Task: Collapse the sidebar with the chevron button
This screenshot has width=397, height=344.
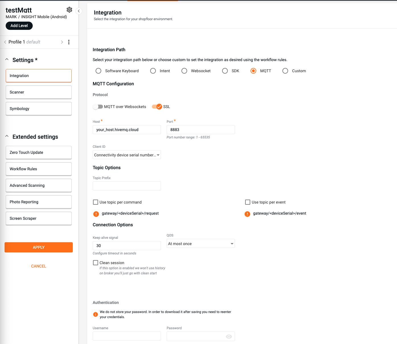Action: [79, 11]
